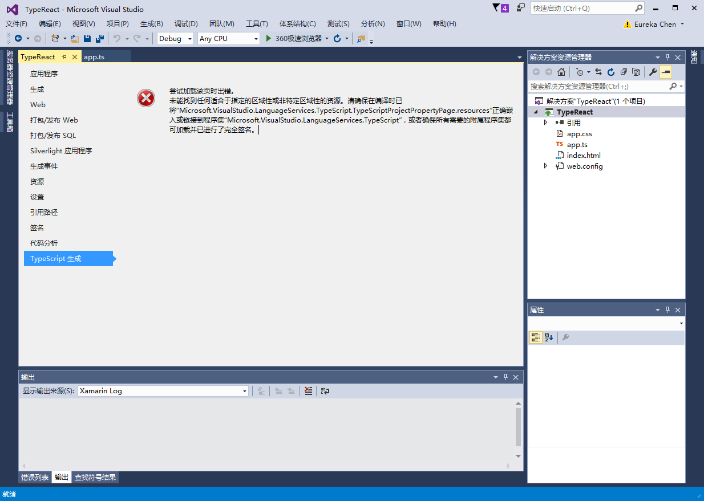Click the search magnifier in Solution Explorer

point(673,86)
